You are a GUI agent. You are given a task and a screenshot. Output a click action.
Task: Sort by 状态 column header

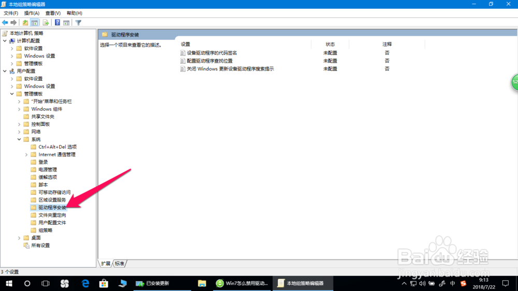click(330, 44)
